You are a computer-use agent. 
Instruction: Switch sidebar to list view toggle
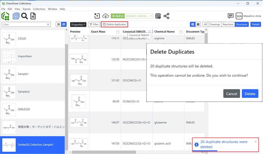pos(58,24)
